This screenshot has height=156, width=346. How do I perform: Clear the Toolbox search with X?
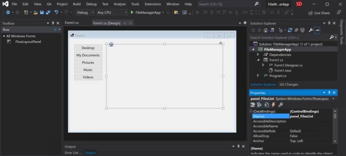(55, 29)
